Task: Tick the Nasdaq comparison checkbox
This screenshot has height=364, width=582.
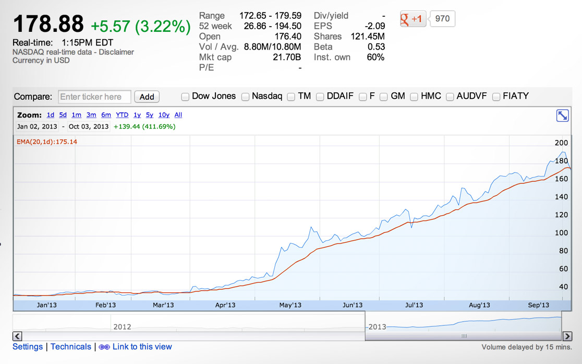Action: (x=245, y=97)
